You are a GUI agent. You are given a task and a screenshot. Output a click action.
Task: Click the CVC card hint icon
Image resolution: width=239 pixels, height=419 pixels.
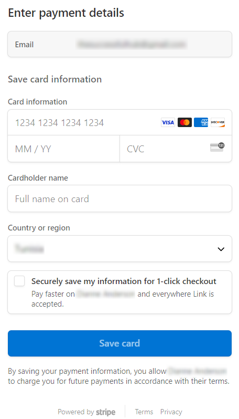click(x=217, y=147)
